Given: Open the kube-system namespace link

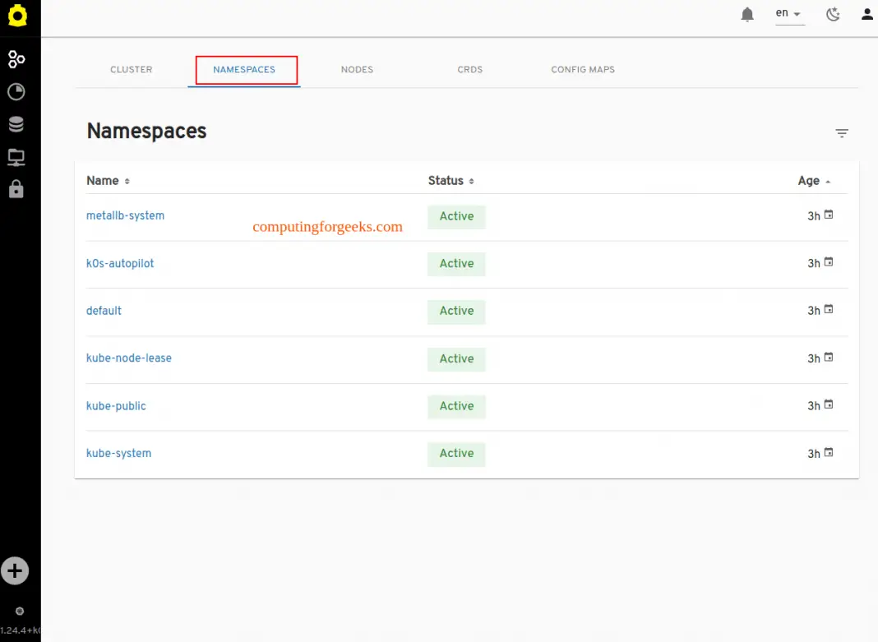Looking at the screenshot, I should pos(118,453).
